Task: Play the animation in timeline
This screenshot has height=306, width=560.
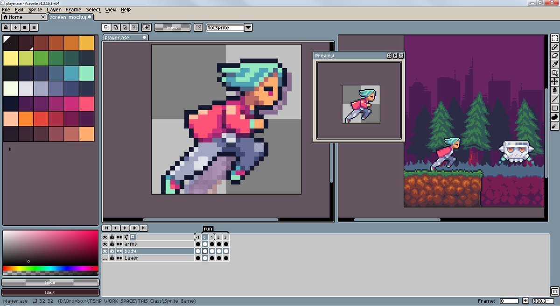Action: click(x=125, y=228)
